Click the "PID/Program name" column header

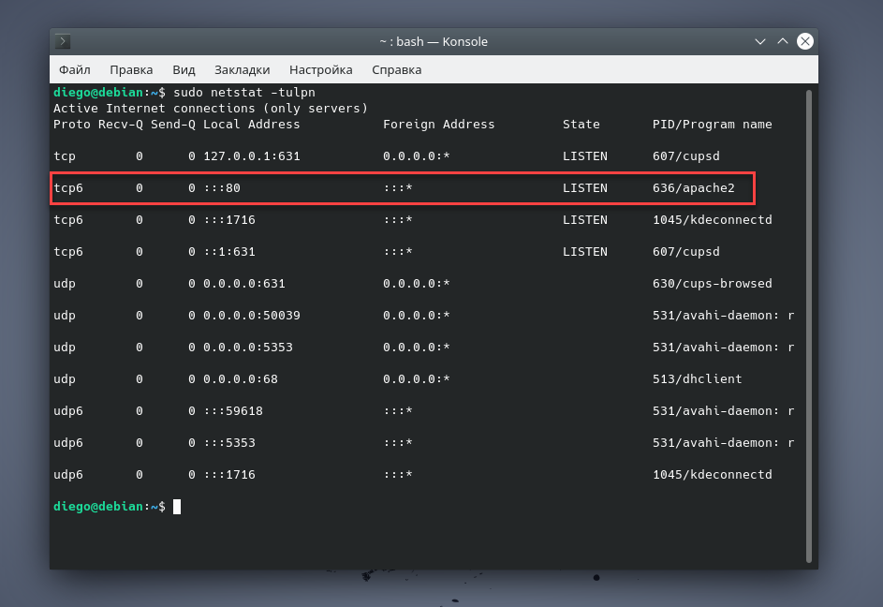pyautogui.click(x=712, y=125)
